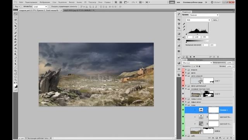Click the align top edges icon

(x=81, y=7)
